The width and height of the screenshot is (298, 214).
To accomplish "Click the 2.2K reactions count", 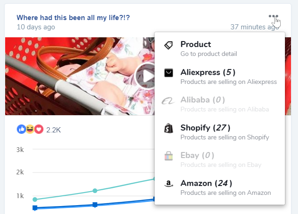I will click(x=54, y=131).
